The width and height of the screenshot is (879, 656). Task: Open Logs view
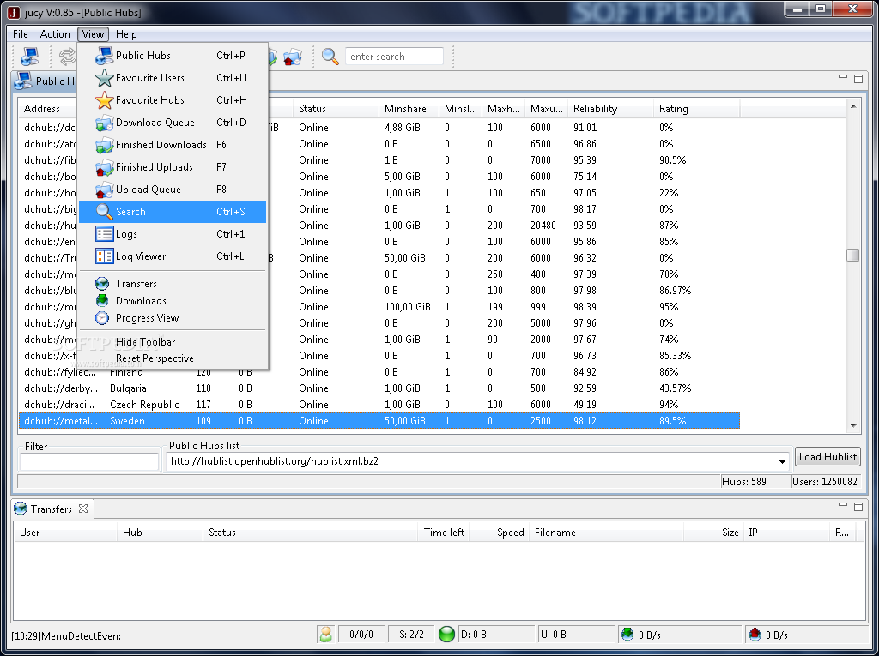[173, 234]
